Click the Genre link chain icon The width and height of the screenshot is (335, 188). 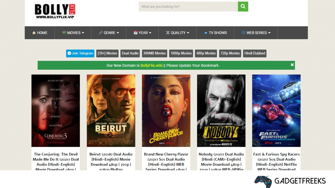pyautogui.click(x=101, y=33)
